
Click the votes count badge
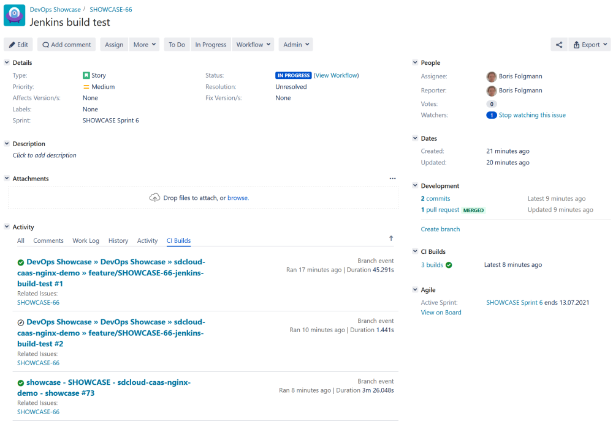click(x=492, y=104)
